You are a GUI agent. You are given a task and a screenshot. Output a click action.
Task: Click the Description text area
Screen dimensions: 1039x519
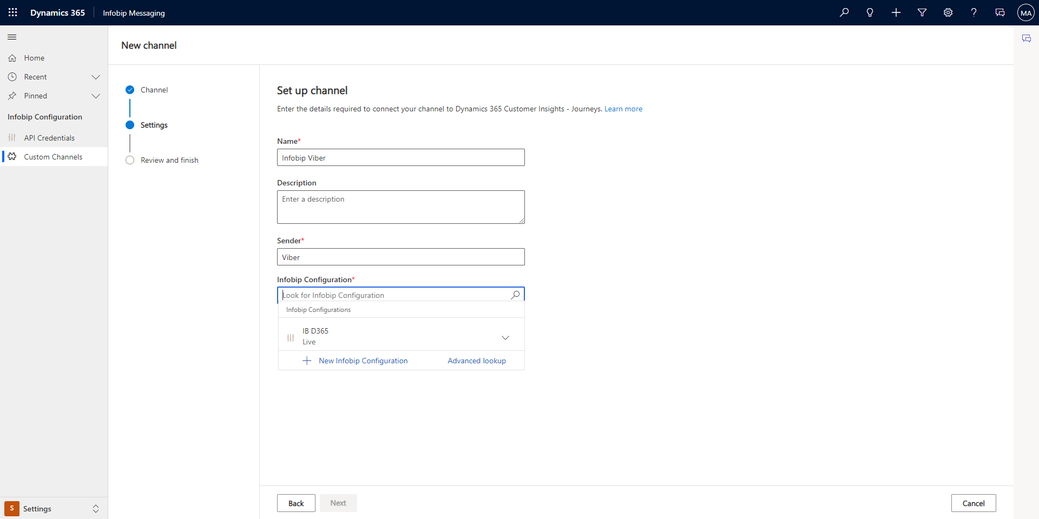coord(401,207)
